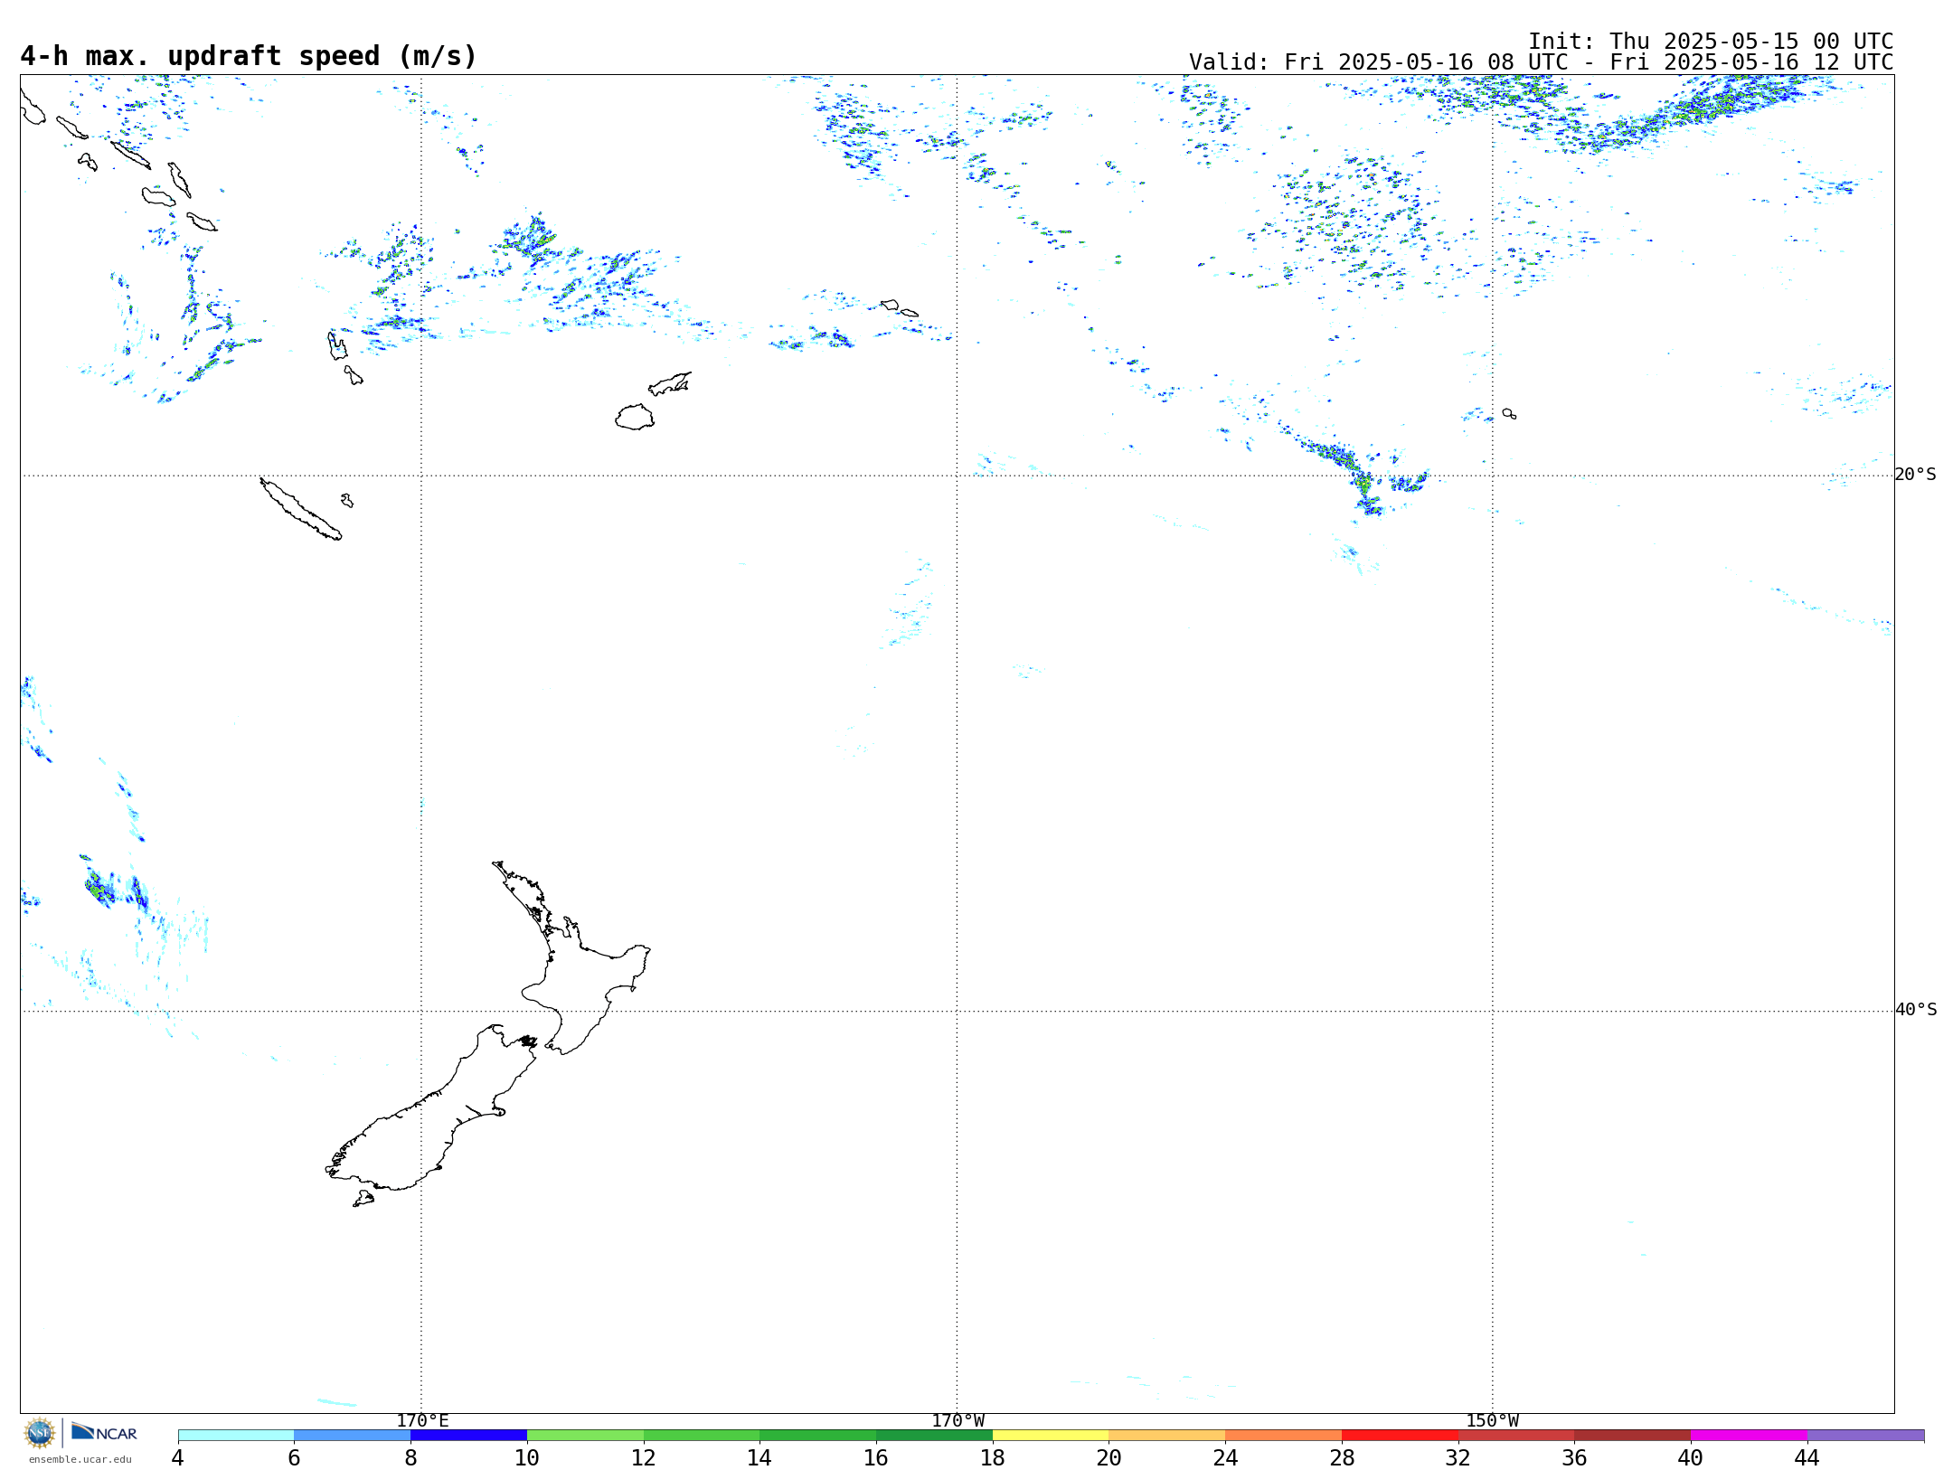Screen dimensions: 1953x1470
Task: Pick the deep blue 8–10 colorbar swatch
Action: [x=468, y=1436]
